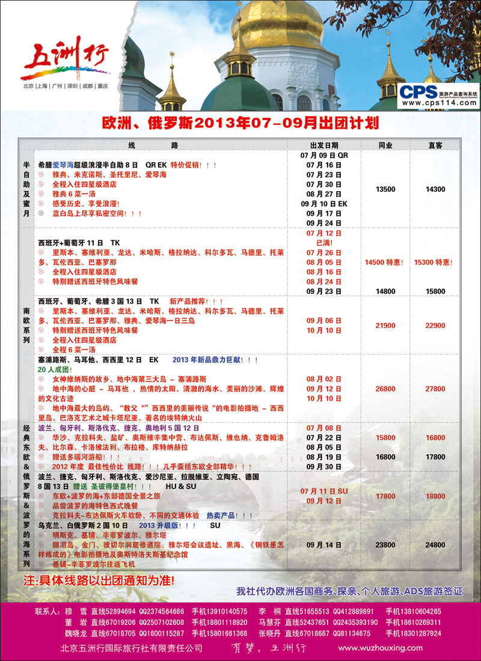
Task: Click the note 注:具体线路以出团通知为准!
Action: click(99, 580)
